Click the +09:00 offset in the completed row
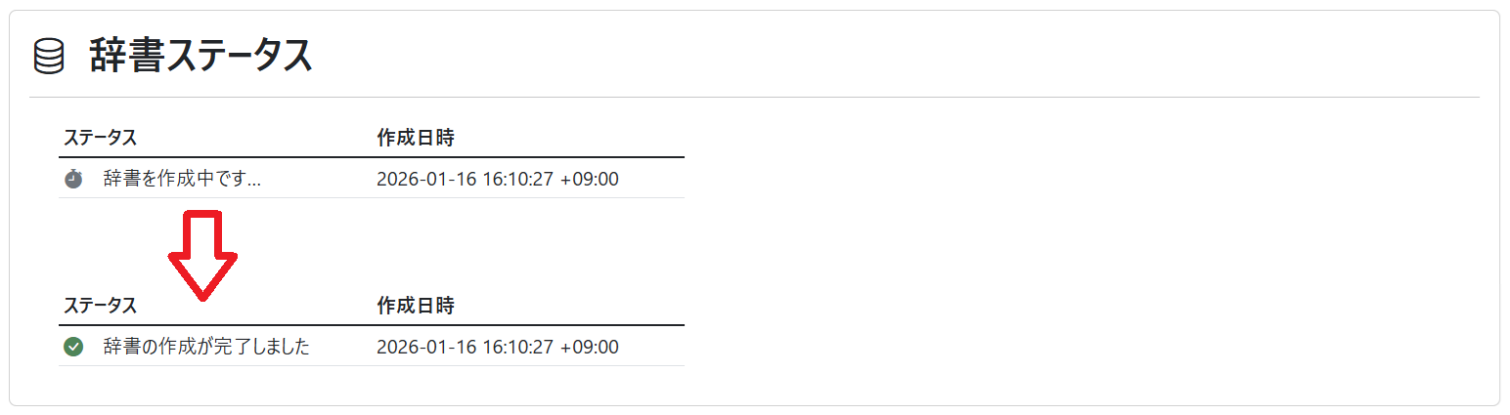The width and height of the screenshot is (1510, 415). (x=590, y=347)
